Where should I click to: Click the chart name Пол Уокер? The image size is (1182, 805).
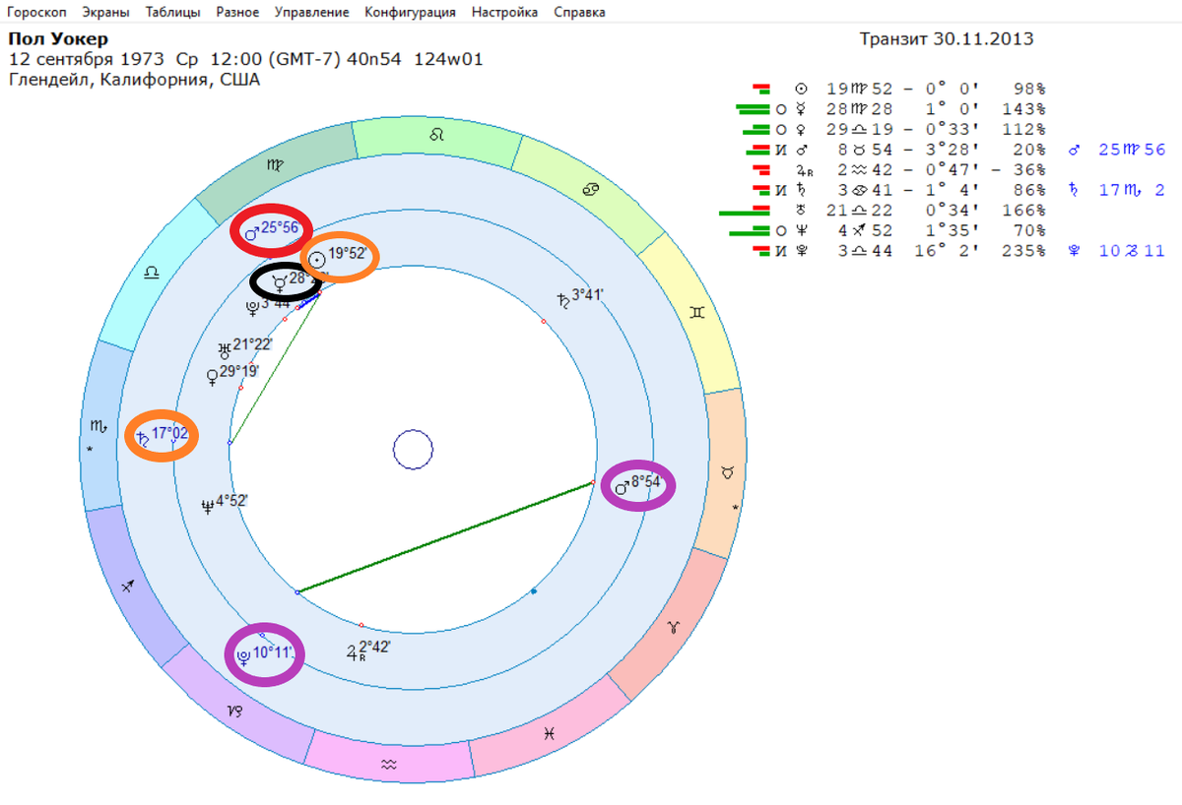(58, 39)
